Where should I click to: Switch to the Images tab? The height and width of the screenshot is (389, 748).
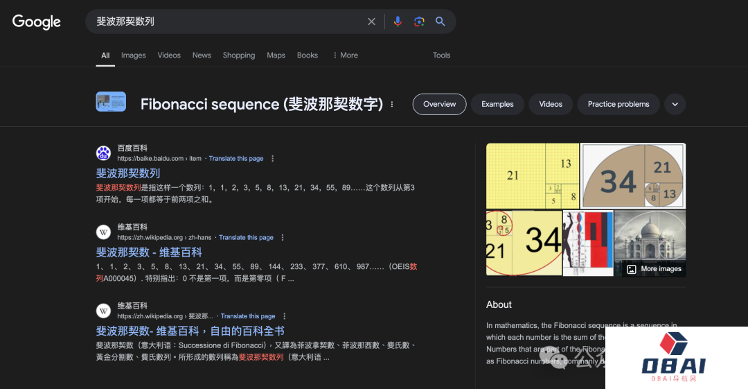[x=133, y=55]
